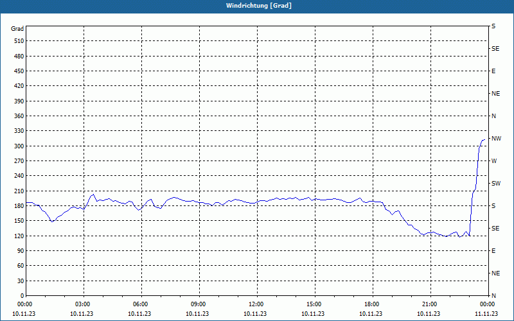Click the 18:00 time axis label
The width and height of the screenshot is (514, 321).
[373, 304]
